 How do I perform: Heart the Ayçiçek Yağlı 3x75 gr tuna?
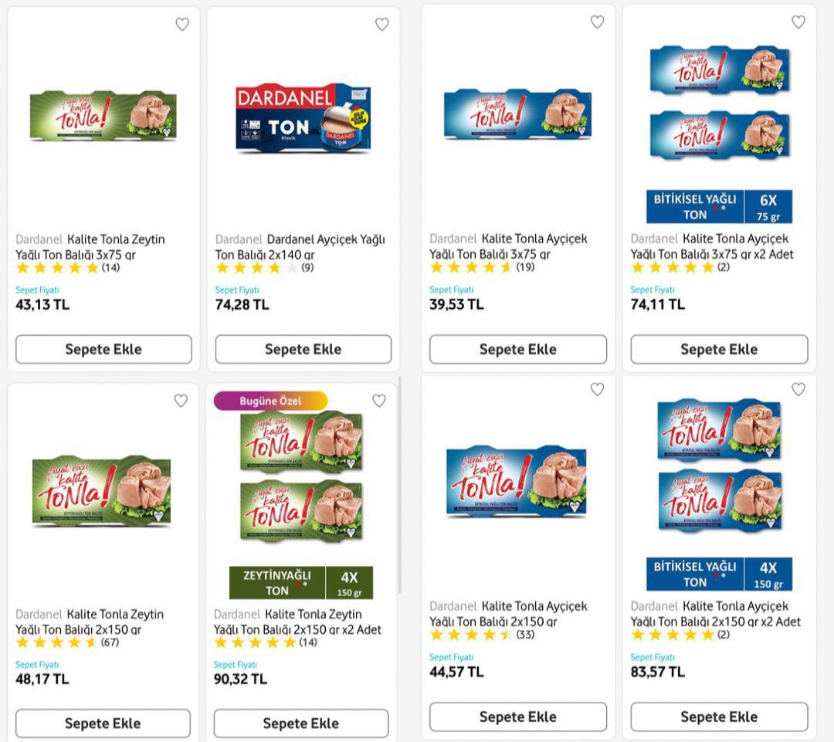pyautogui.click(x=597, y=22)
